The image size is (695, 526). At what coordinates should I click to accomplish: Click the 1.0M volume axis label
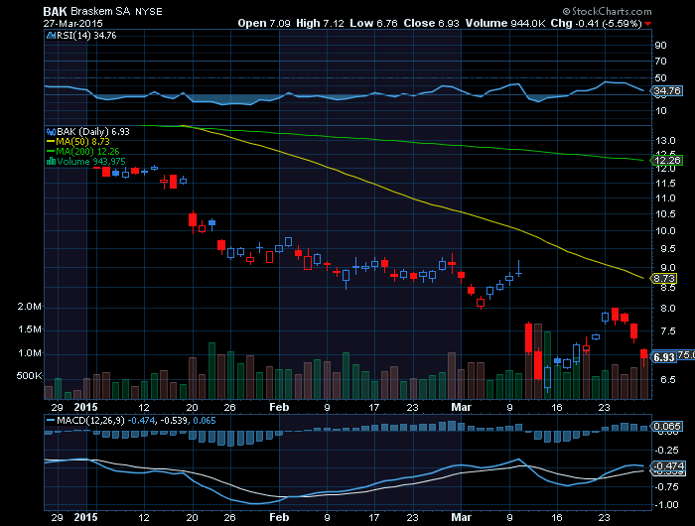[29, 353]
